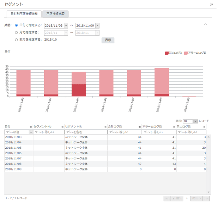Click the export icon at top right
217x202 pixels.
tap(211, 4)
